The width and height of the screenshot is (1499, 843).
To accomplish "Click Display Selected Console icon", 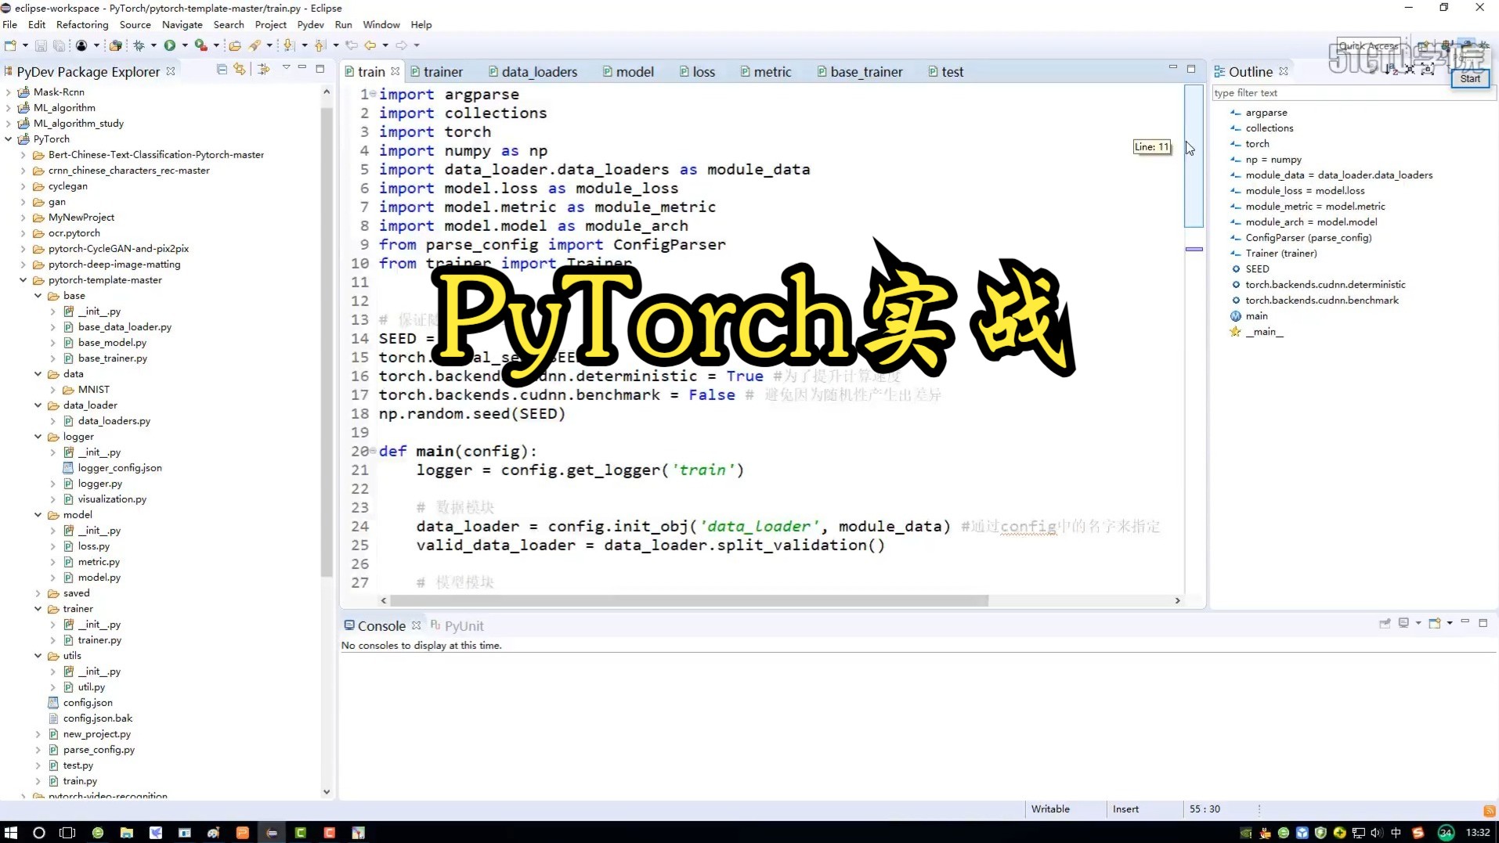I will click(1403, 624).
